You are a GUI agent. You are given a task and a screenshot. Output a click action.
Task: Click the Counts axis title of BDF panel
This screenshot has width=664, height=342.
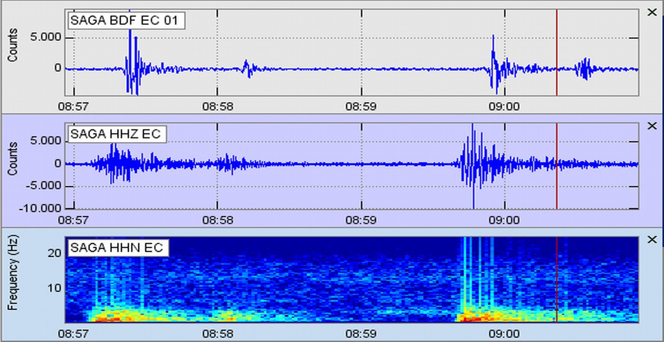click(x=13, y=45)
